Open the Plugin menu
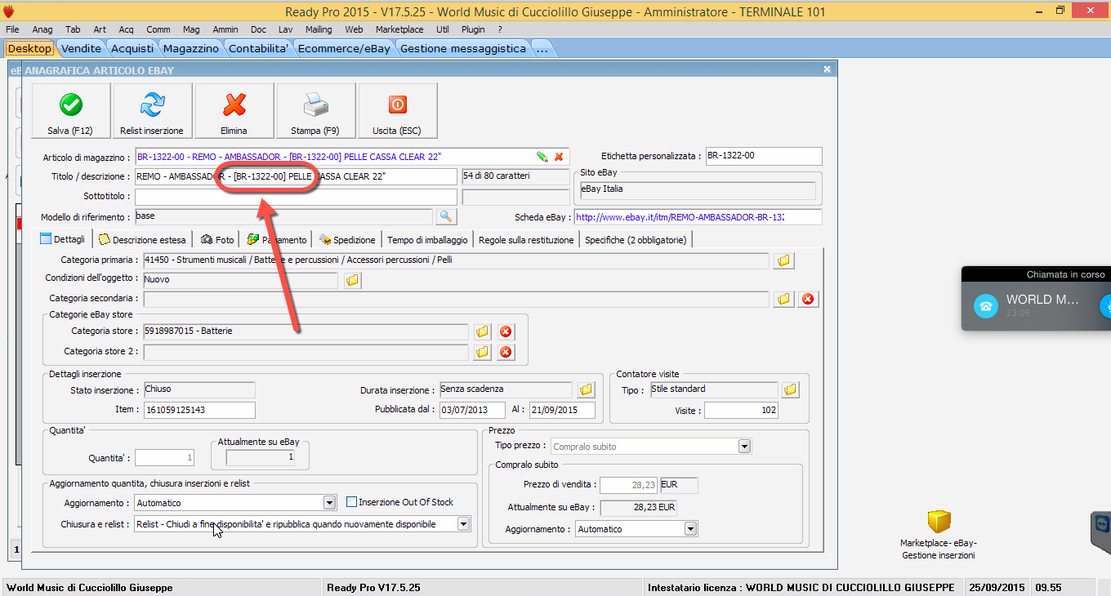Viewport: 1111px width, 596px height. tap(473, 29)
